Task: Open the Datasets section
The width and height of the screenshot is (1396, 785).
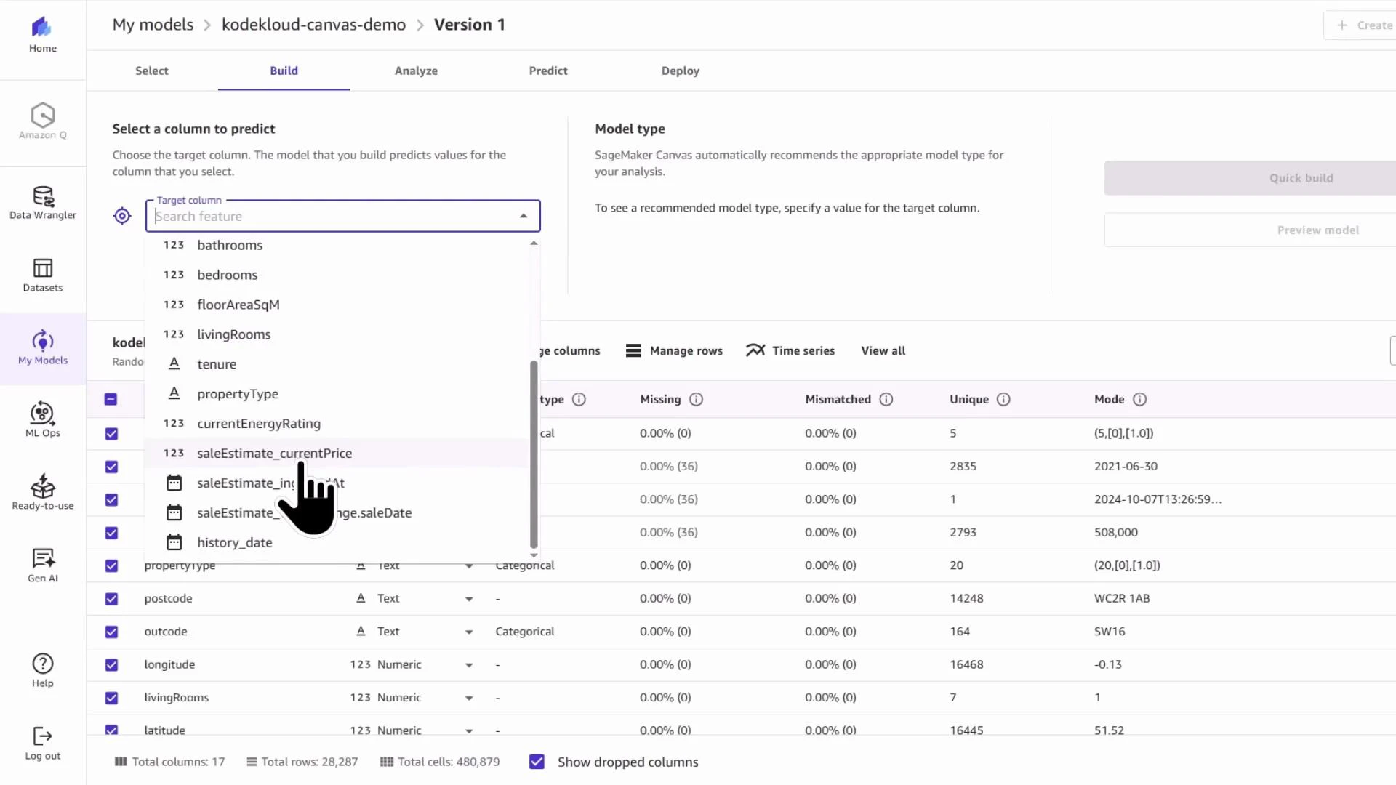Action: (42, 275)
